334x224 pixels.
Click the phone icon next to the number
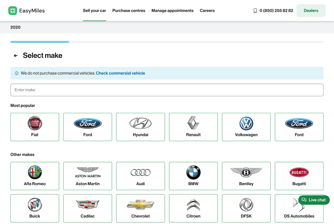pos(255,11)
